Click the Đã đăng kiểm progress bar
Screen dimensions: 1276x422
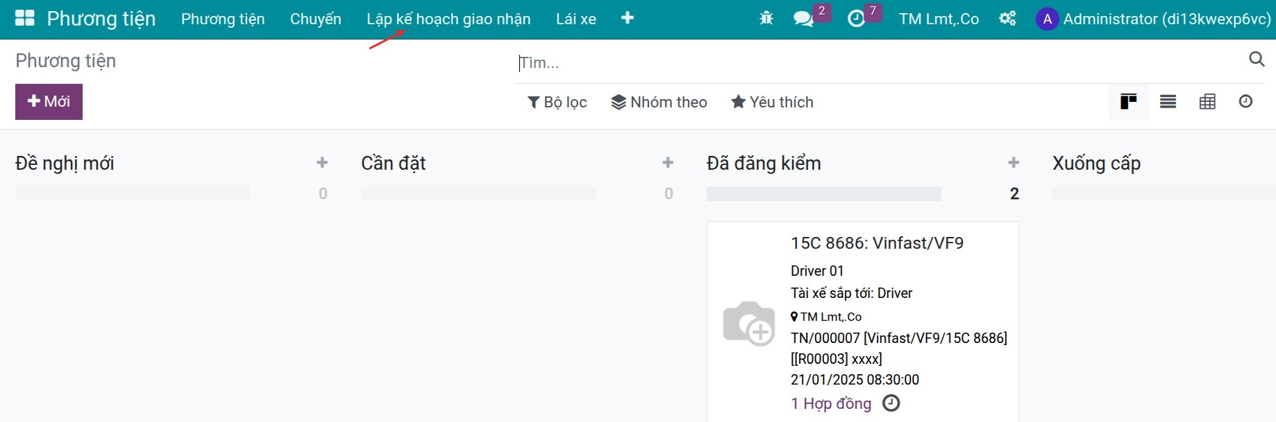[823, 194]
